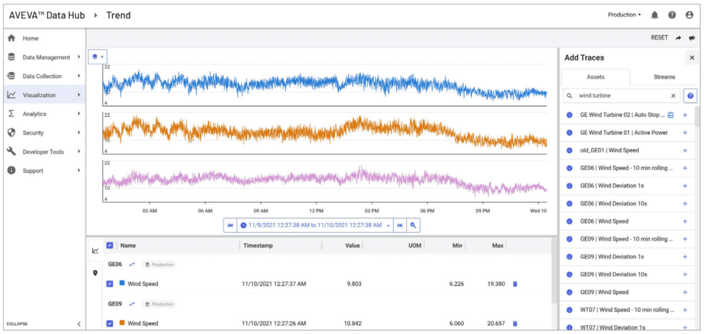Collapse the left sidebar

pyautogui.click(x=78, y=324)
